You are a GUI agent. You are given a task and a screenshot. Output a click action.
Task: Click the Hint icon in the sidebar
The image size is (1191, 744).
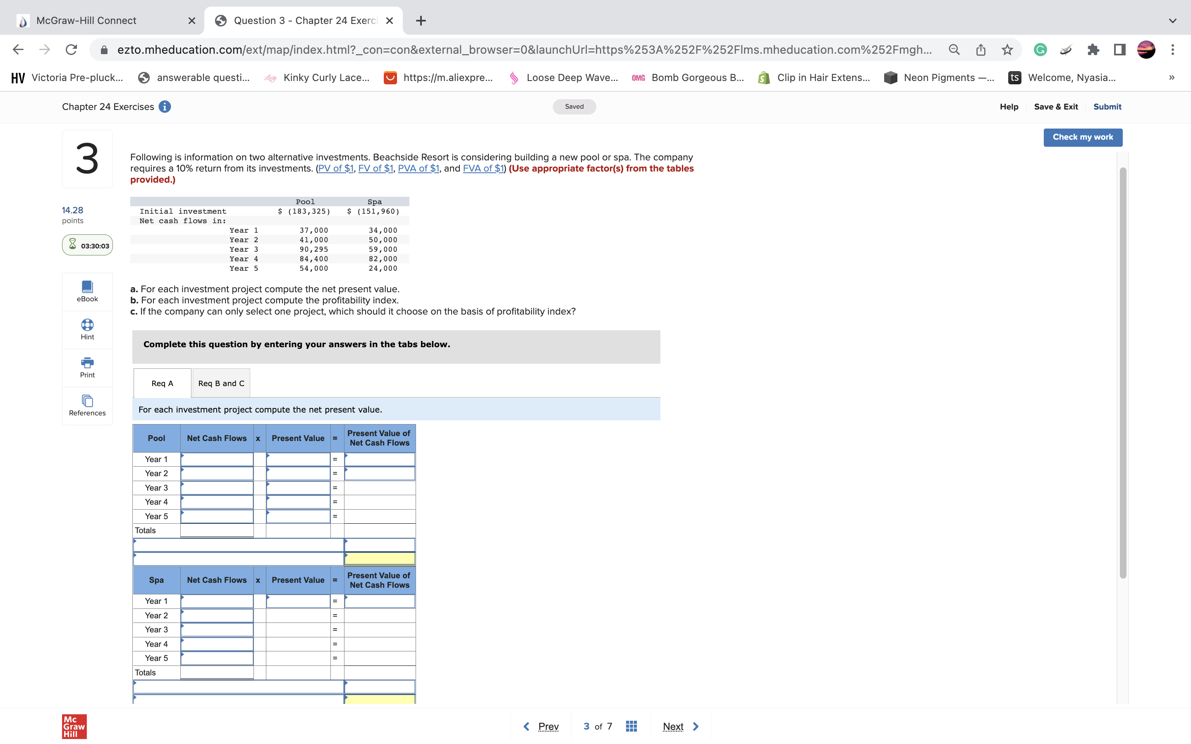tap(87, 328)
